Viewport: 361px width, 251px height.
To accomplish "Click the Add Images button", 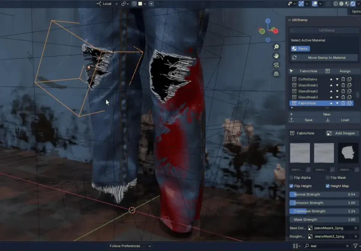I will (x=342, y=133).
